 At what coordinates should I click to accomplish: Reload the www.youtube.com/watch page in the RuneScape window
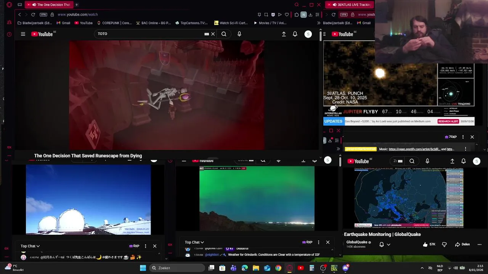point(33,14)
